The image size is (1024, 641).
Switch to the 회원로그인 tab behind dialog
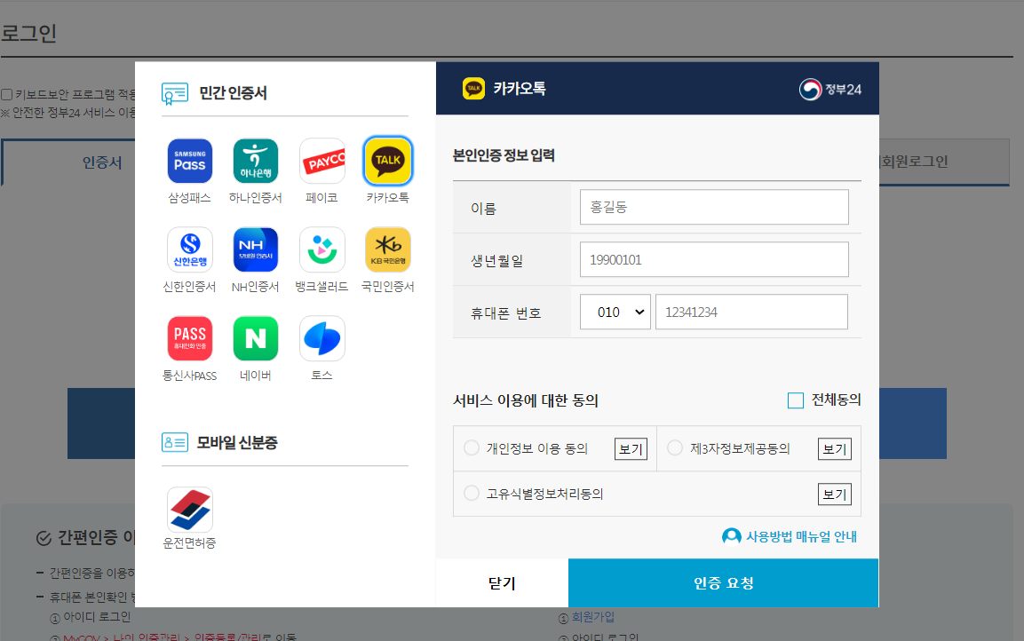coord(913,162)
